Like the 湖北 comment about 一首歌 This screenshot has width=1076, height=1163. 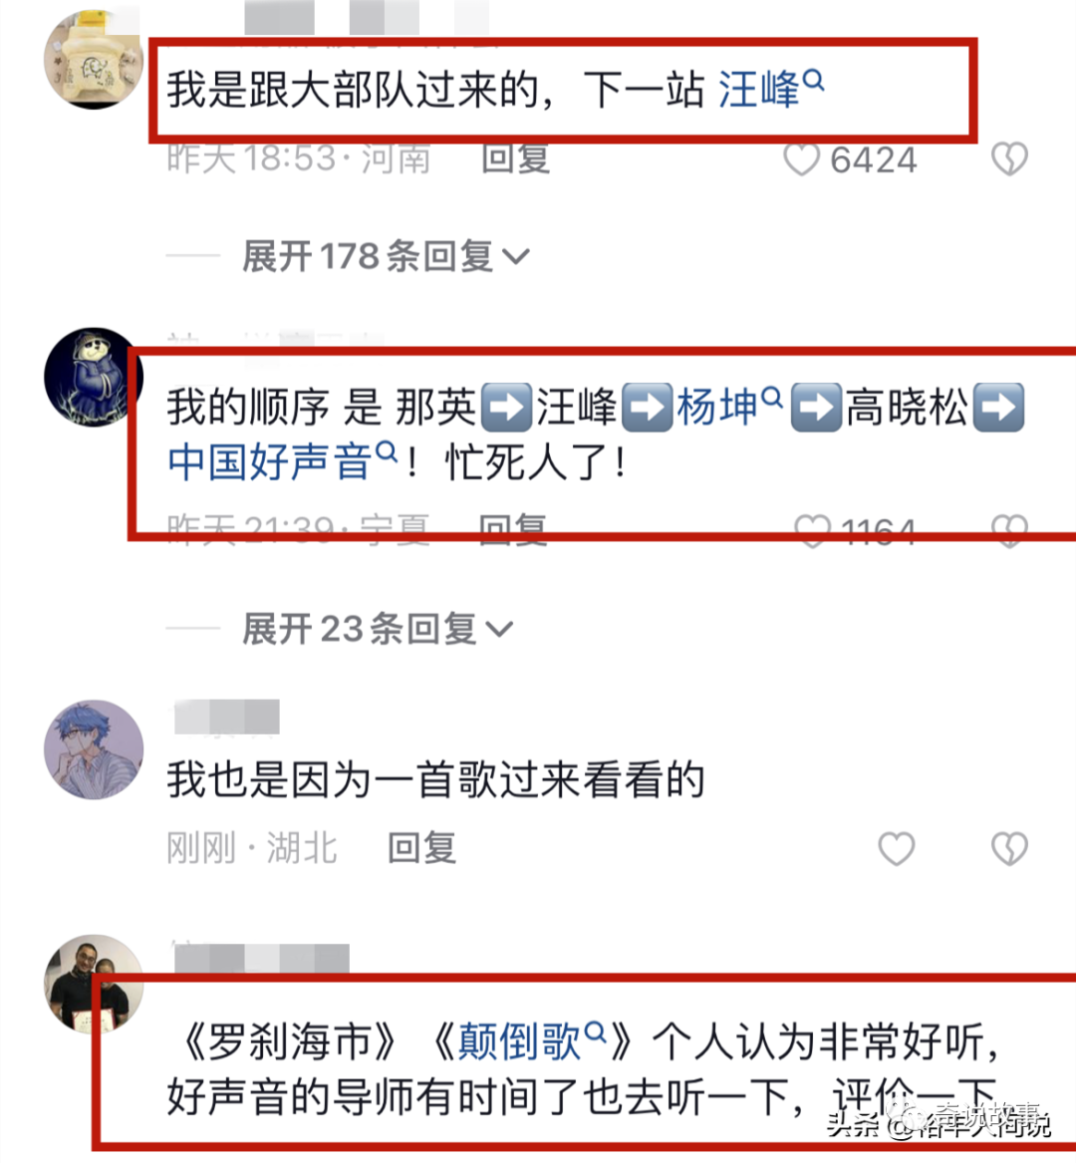click(897, 848)
